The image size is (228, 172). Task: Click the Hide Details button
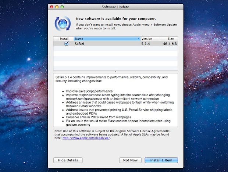point(68,160)
